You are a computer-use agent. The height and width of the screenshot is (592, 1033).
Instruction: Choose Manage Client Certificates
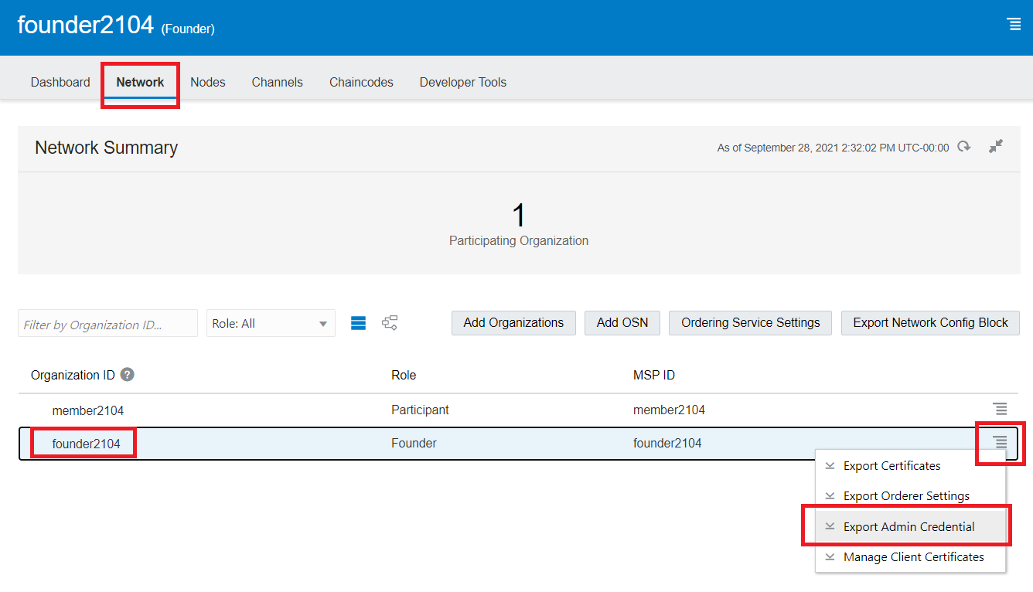click(x=913, y=557)
